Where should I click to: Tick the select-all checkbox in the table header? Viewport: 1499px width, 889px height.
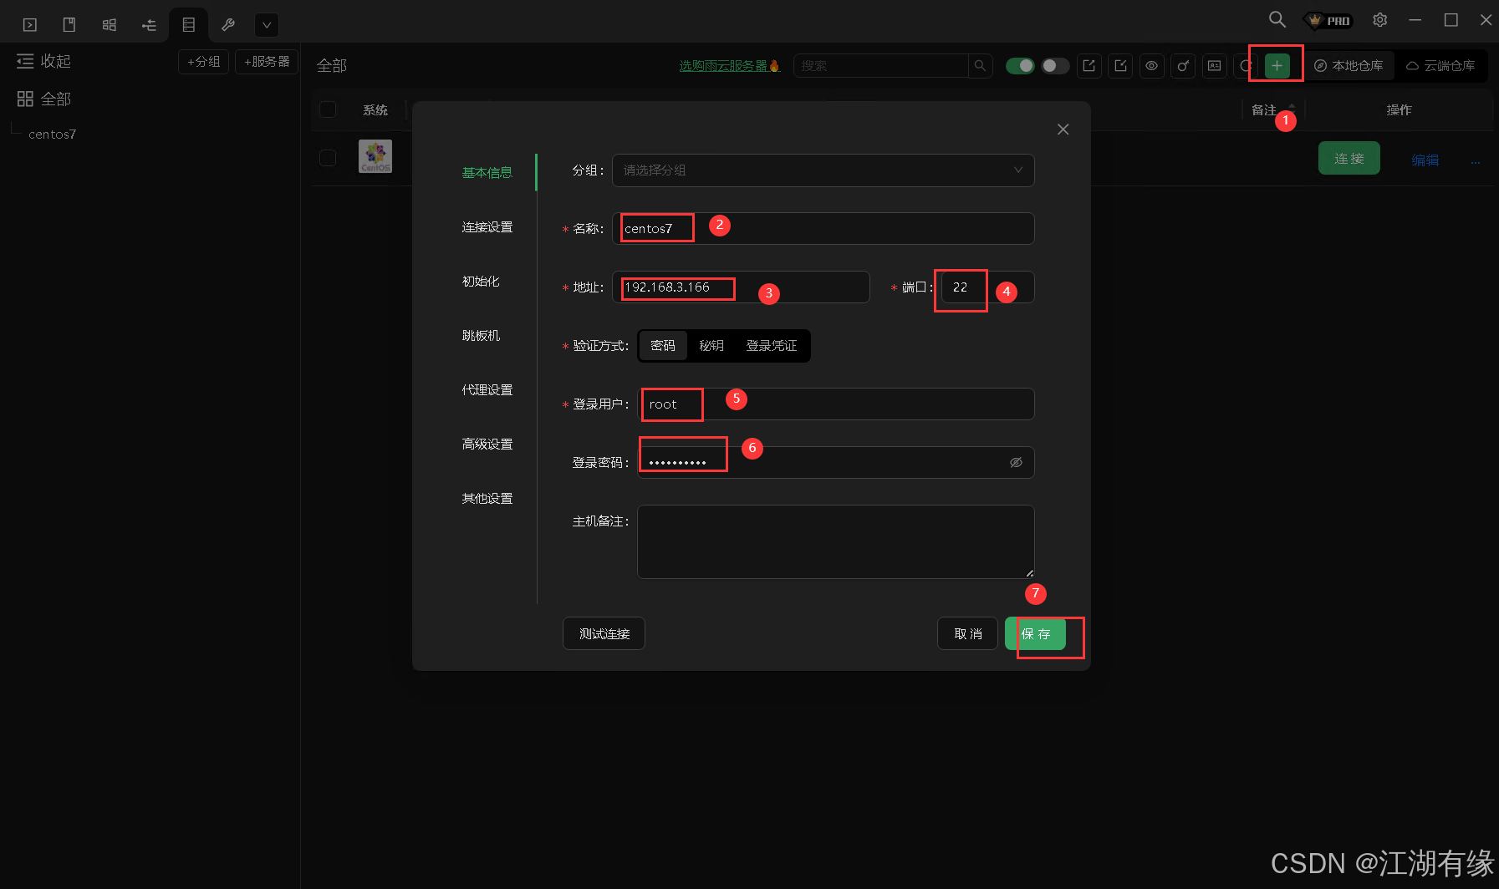328,109
